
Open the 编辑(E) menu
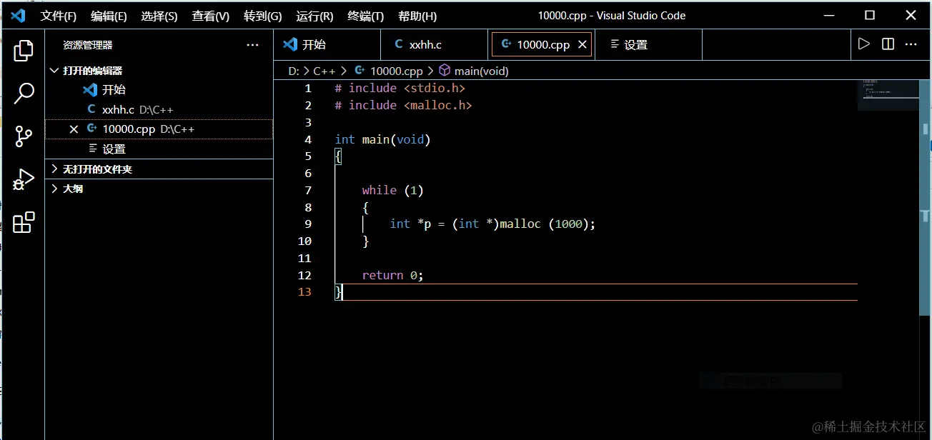(x=109, y=16)
